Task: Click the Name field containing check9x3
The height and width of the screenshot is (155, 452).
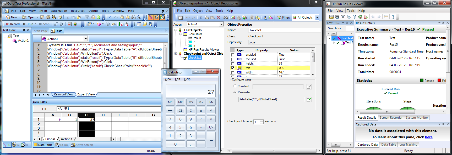Action: tap(284, 30)
